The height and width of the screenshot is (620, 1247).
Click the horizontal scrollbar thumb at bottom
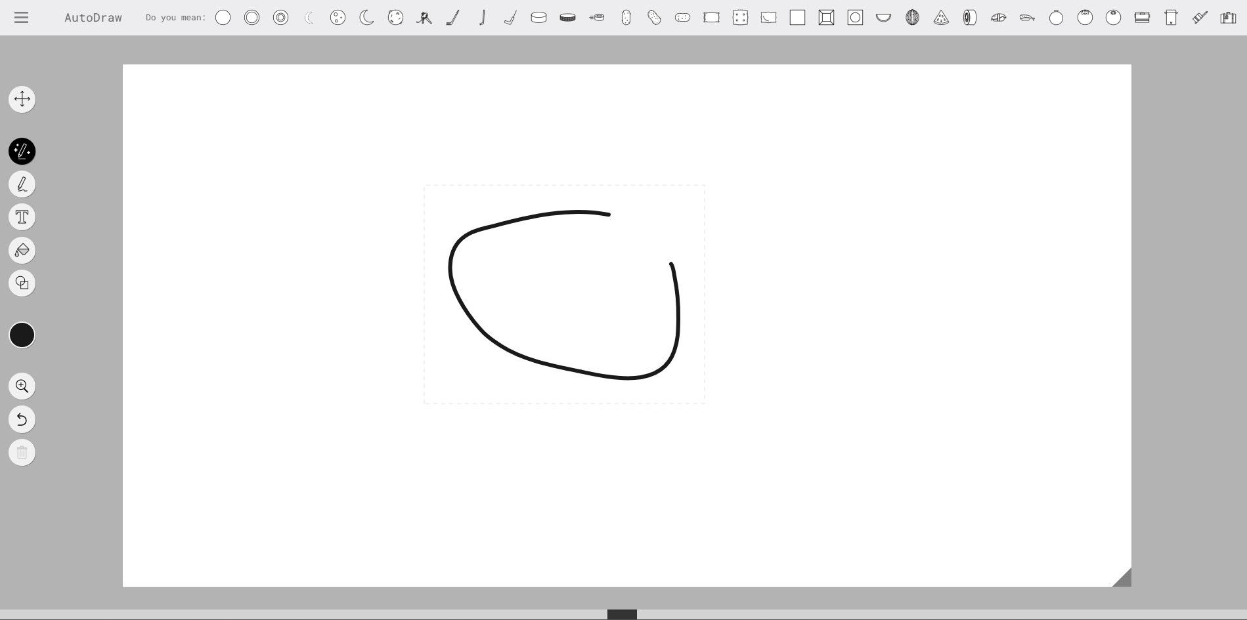(x=622, y=615)
